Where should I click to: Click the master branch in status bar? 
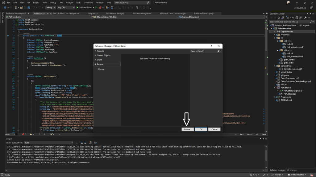click(x=277, y=175)
